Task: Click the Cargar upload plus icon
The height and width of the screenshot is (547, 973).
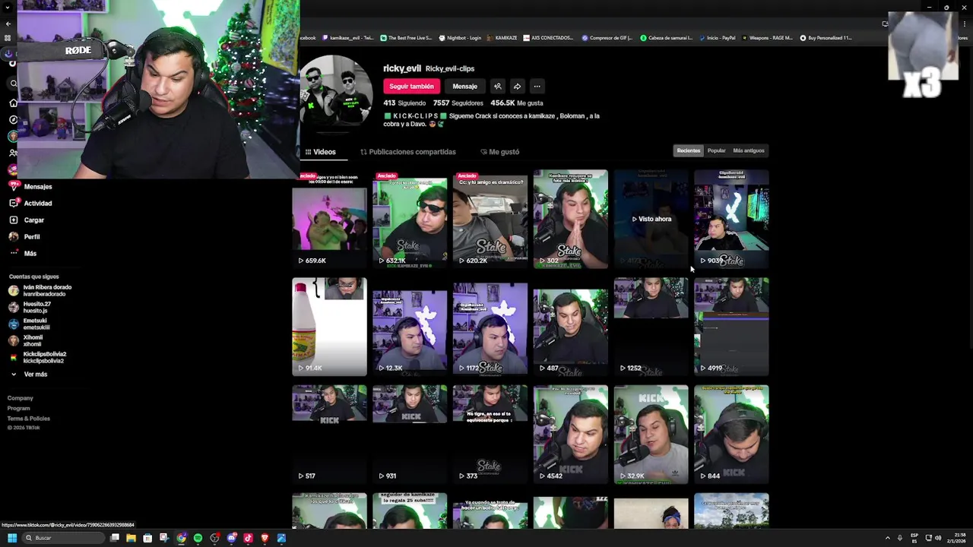Action: 13,220
